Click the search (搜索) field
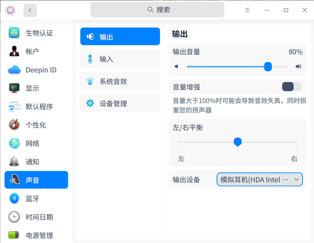This screenshot has width=314, height=243. [x=157, y=10]
